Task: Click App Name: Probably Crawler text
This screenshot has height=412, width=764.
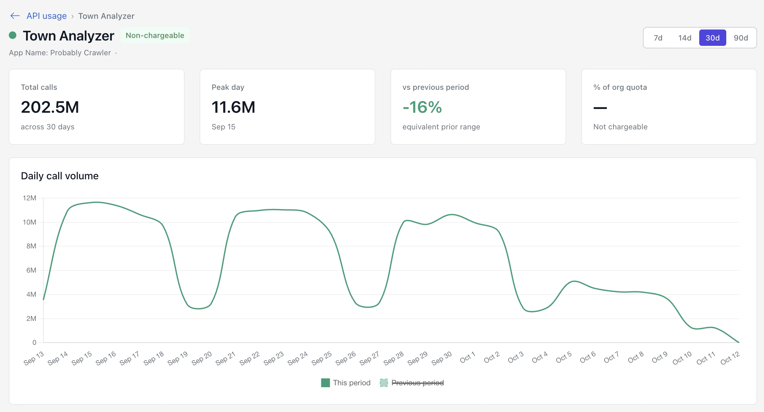Action: tap(60, 52)
